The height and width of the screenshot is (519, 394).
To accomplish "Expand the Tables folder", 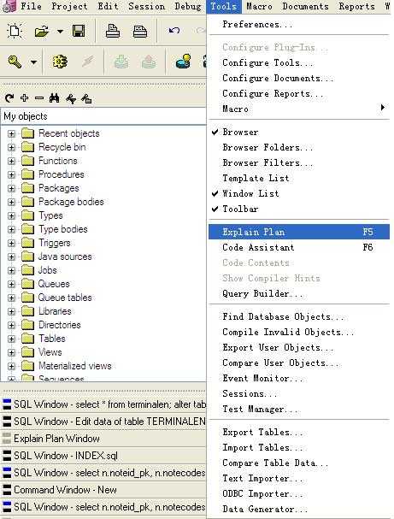I will click(11, 339).
